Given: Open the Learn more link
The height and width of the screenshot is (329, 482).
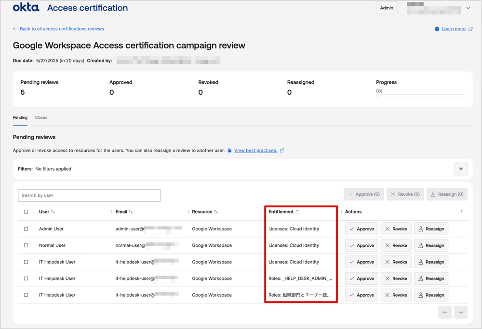Looking at the screenshot, I should tap(454, 29).
